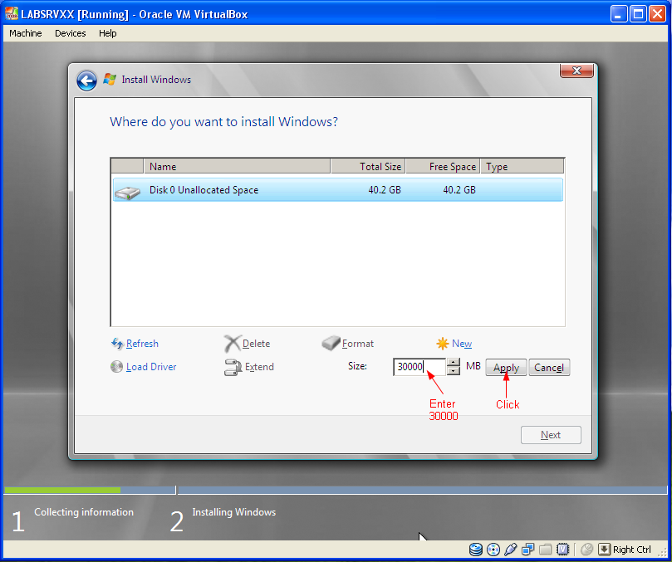Viewport: 672px width, 562px height.
Task: Click the back arrow in Install Windows
Action: click(x=86, y=81)
